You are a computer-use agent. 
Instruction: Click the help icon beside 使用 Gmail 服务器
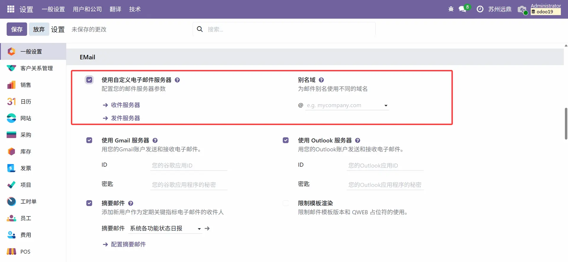point(155,141)
